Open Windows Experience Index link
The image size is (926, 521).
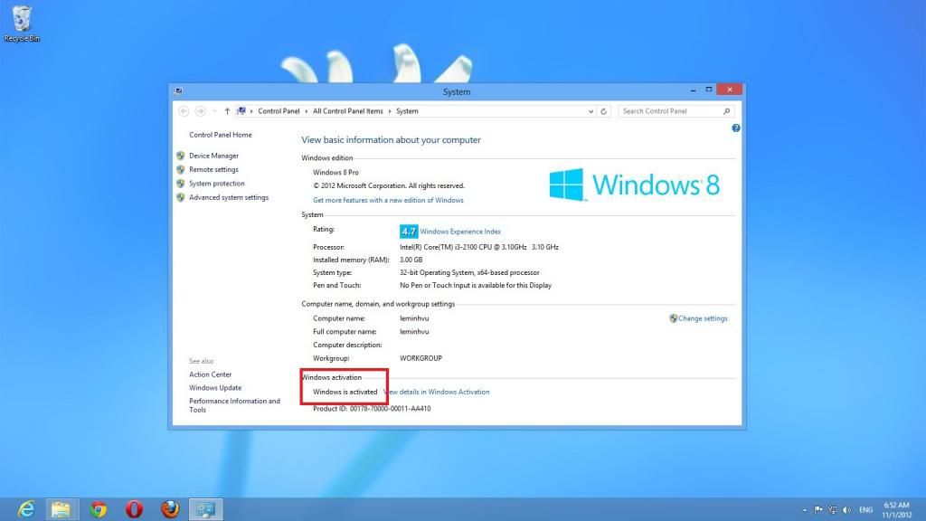click(x=460, y=232)
